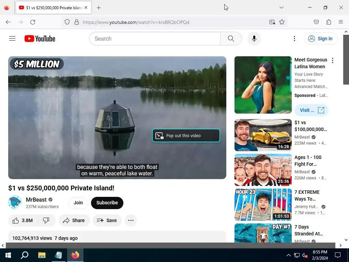Open list all tabs dropdown arrow

click(x=282, y=8)
